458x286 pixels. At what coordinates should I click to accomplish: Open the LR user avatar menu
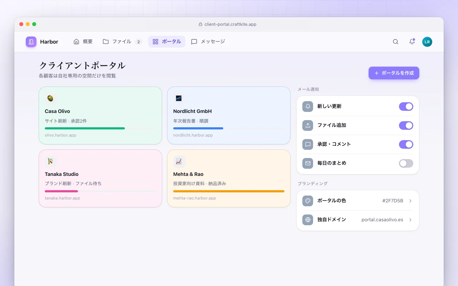click(427, 42)
